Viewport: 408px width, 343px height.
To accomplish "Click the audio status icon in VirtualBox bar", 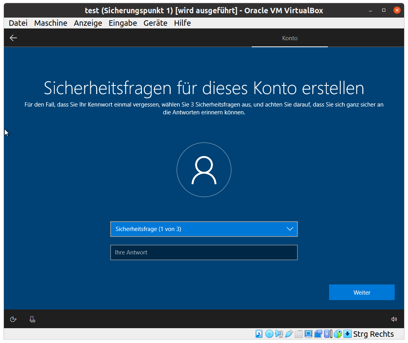I will [x=279, y=334].
